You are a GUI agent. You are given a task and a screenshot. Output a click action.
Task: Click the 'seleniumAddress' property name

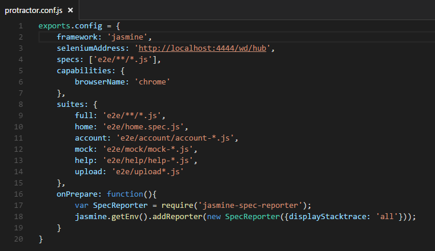click(x=91, y=48)
